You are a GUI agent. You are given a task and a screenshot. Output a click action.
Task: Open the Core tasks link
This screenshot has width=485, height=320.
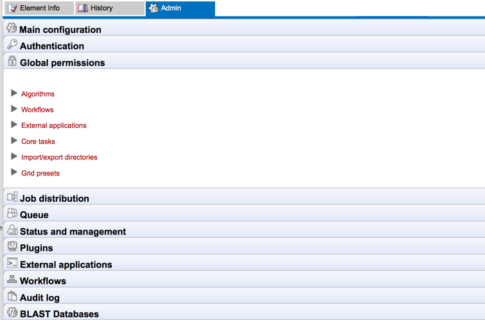(38, 141)
